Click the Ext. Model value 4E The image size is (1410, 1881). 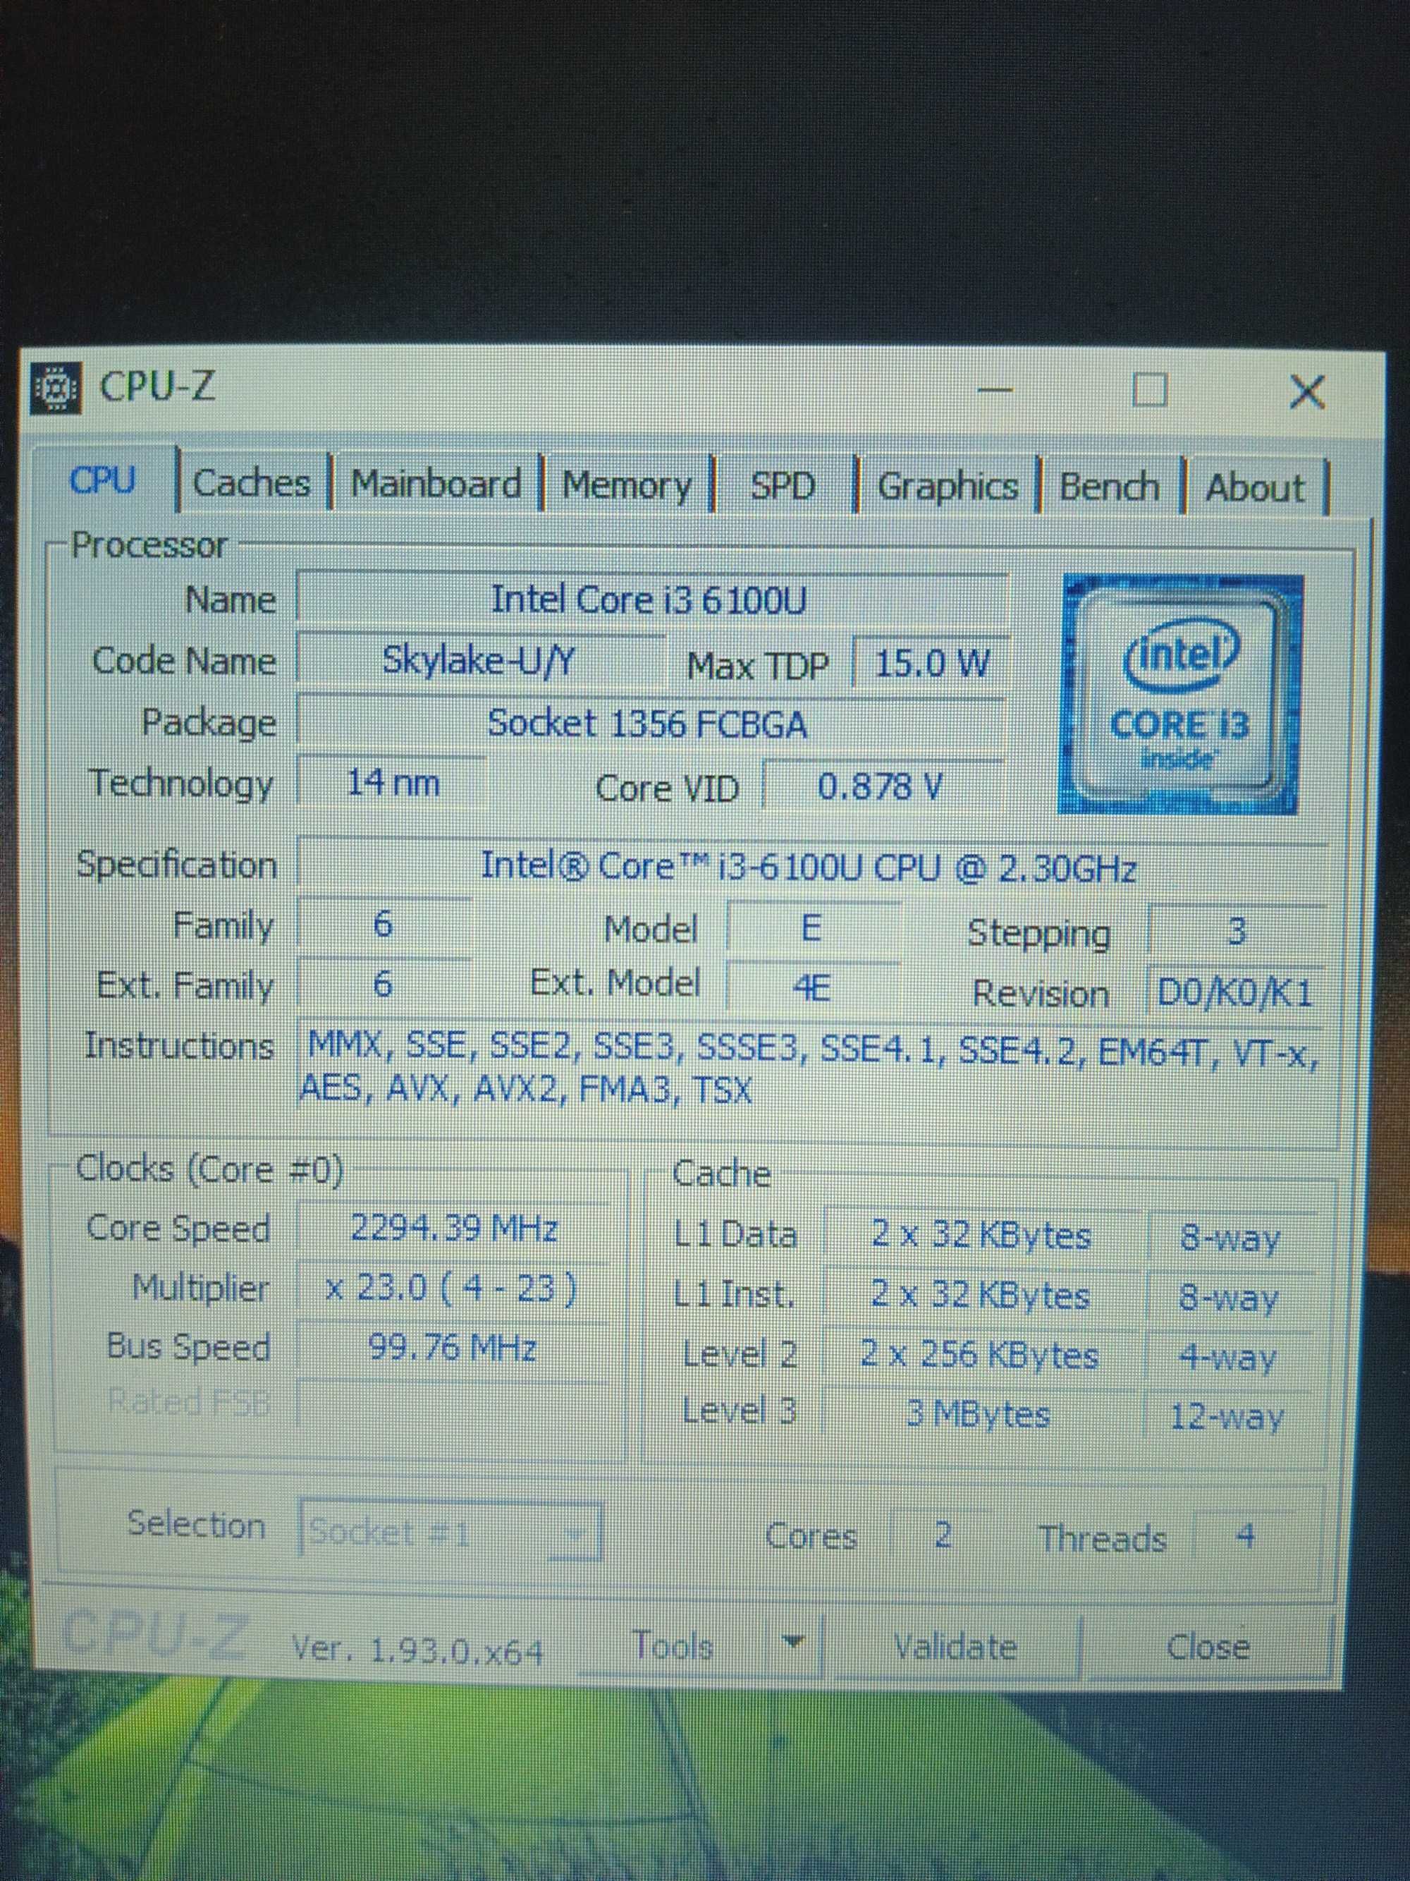point(813,987)
